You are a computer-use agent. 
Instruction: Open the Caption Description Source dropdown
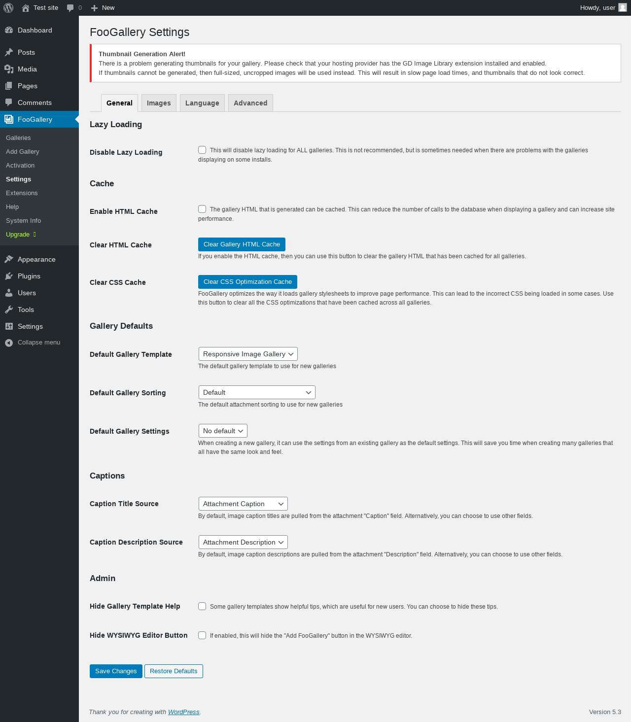243,542
